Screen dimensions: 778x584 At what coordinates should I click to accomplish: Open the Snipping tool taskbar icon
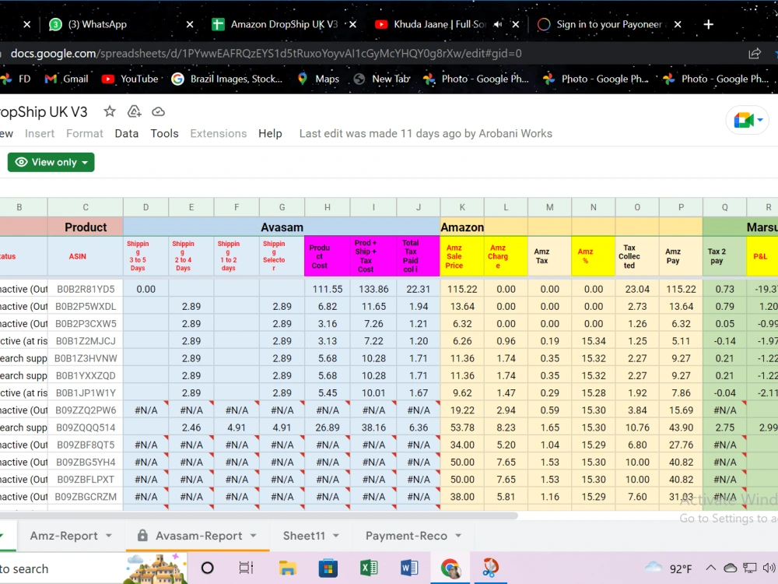tap(490, 568)
